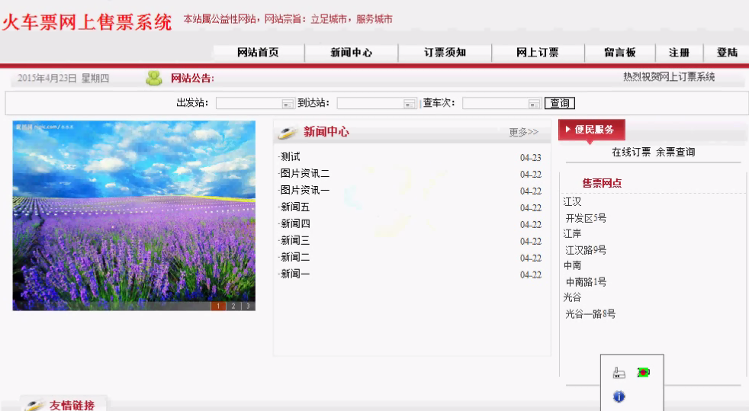Screen dimensions: 749x411
Task: Click the blue info icon in tray popup
Action: 619,397
